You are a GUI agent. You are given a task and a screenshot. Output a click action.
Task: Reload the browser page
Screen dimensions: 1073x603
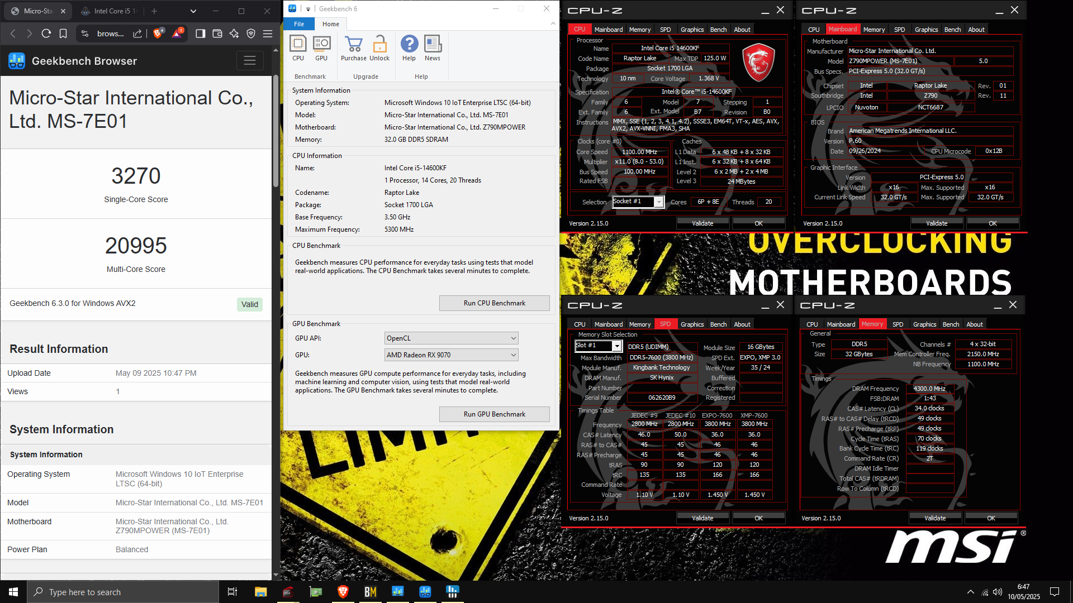tap(46, 33)
